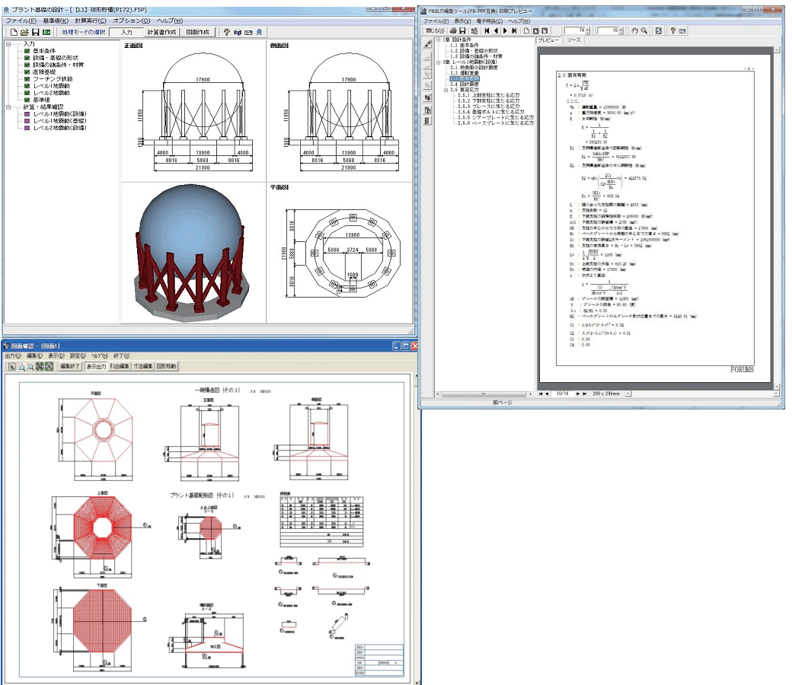Click the question mark help icon in print preview
The height and width of the screenshot is (685, 792).
672,30
